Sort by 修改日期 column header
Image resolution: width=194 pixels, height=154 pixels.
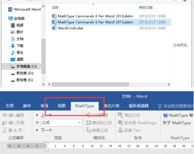coord(146,8)
